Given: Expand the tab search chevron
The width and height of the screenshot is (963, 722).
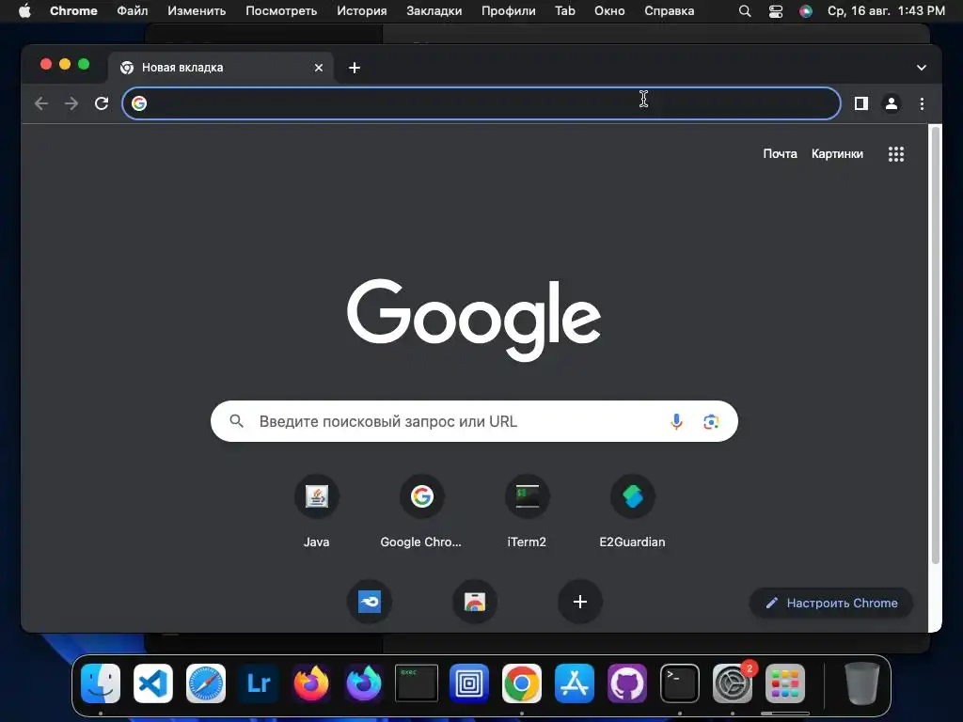Looking at the screenshot, I should coord(922,68).
